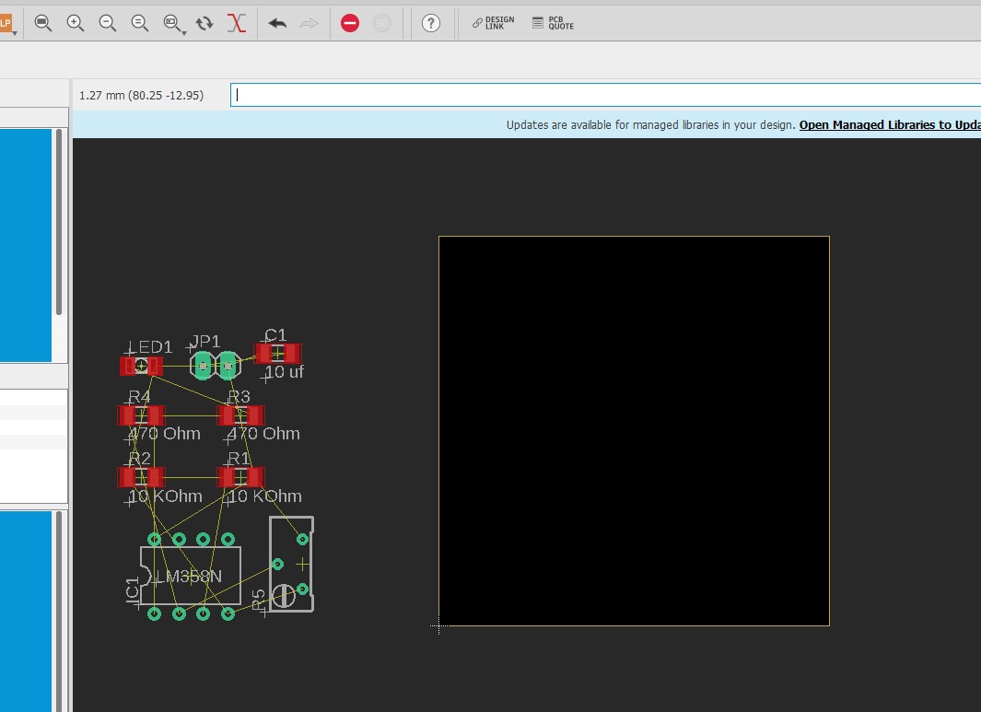Screen dimensions: 981x712
Task: Click the Zoom Out magnifier icon
Action: (108, 24)
